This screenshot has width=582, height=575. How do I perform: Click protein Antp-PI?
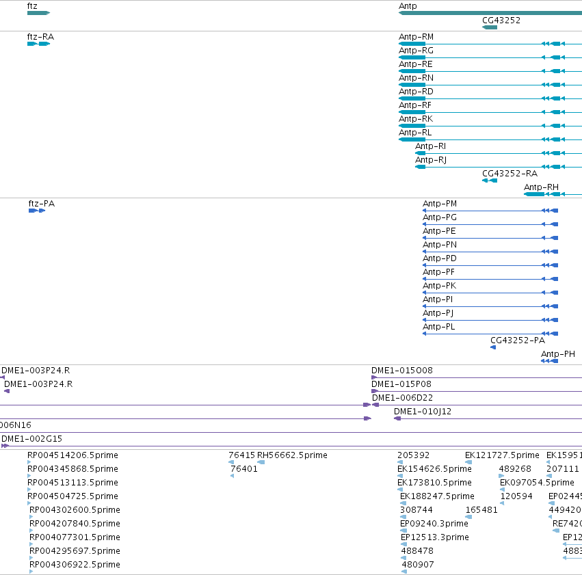coord(438,299)
